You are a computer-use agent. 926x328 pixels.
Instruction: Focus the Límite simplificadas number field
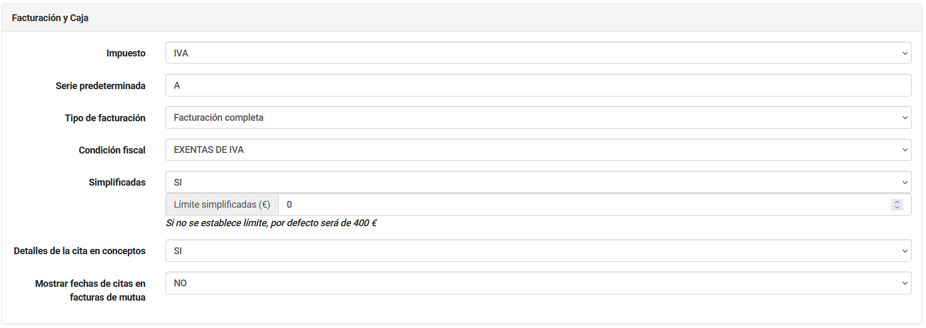(x=581, y=205)
